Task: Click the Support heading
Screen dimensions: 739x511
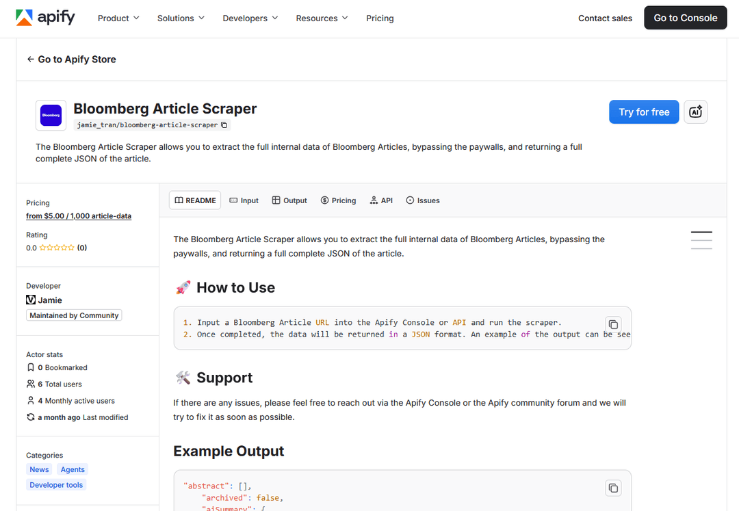Action: (x=224, y=378)
